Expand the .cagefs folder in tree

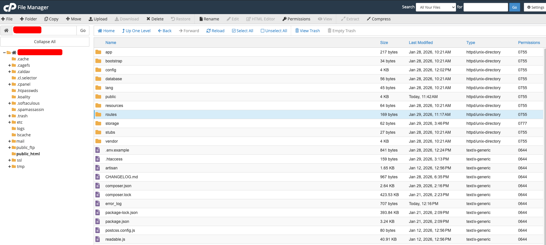pyautogui.click(x=9, y=65)
